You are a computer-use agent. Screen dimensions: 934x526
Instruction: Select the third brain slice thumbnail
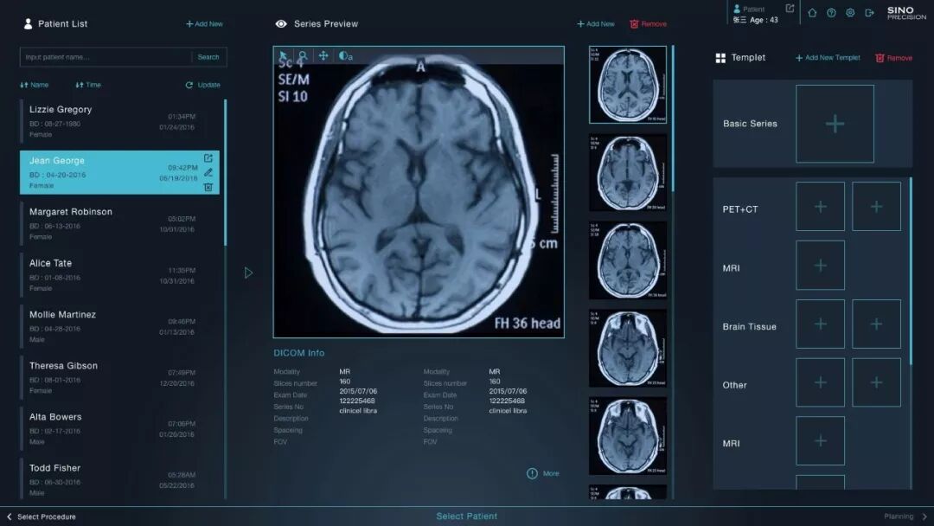[x=628, y=260]
